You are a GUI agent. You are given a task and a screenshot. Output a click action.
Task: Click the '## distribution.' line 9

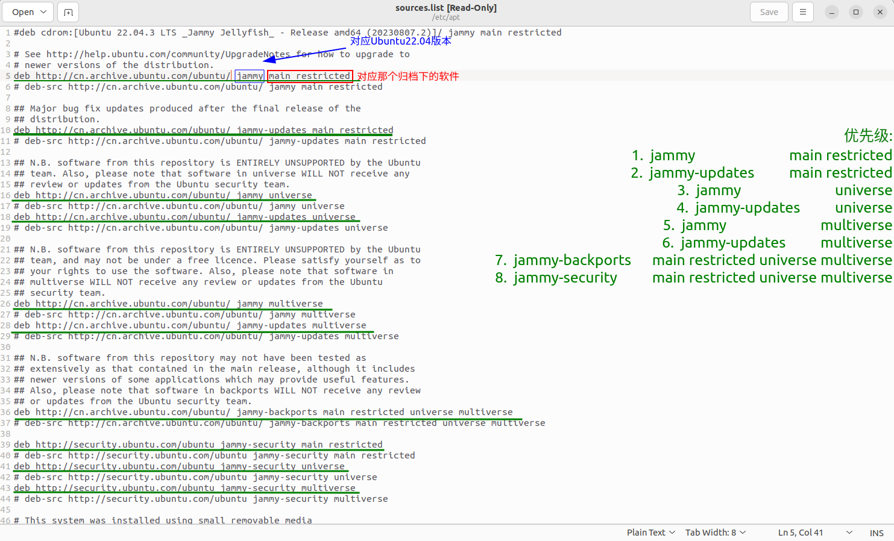coord(57,119)
